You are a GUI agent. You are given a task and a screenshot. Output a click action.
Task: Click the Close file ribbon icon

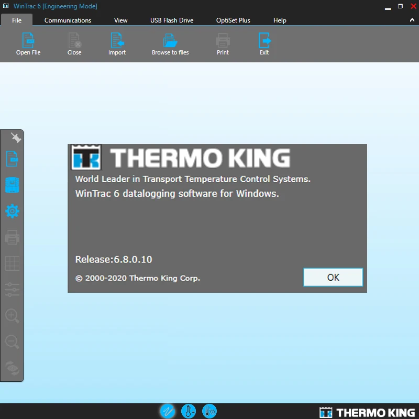[x=74, y=40]
